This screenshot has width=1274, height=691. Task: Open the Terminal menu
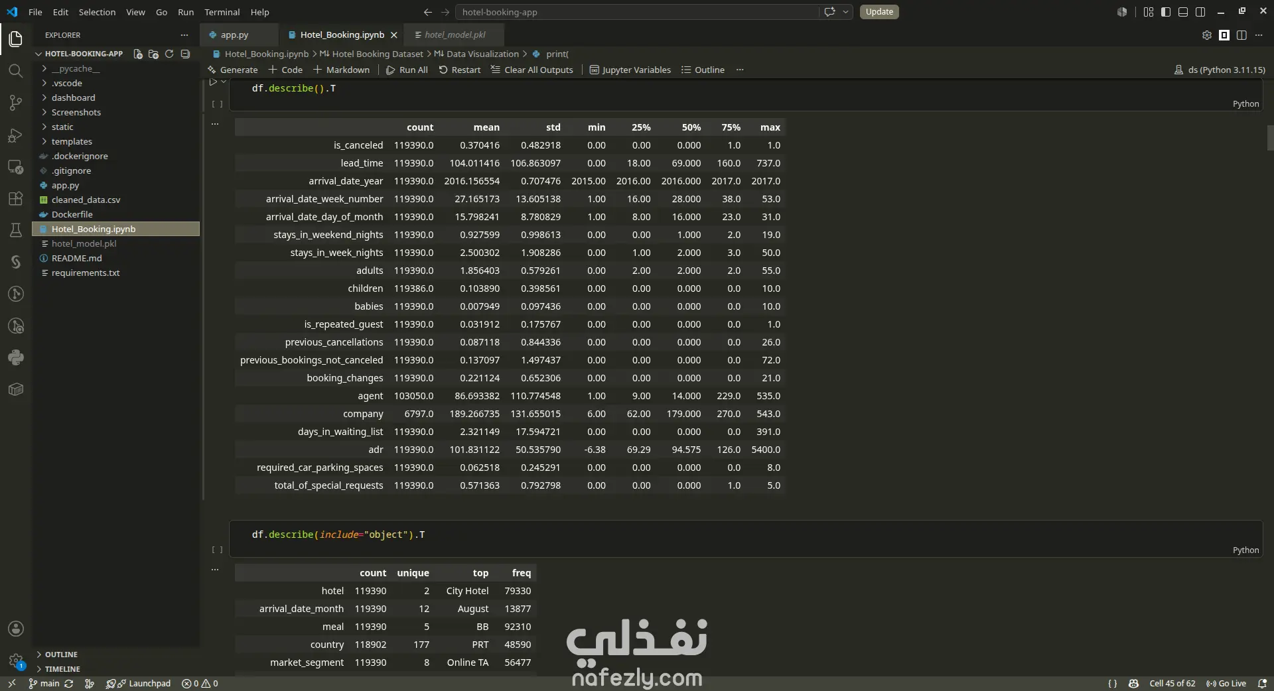click(222, 12)
